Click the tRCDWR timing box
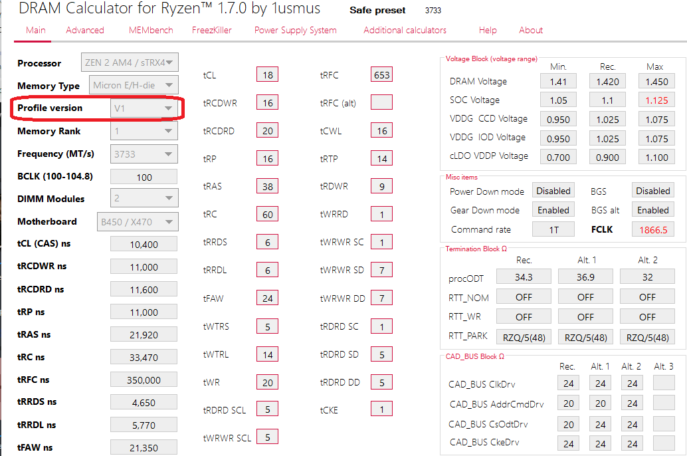This screenshot has width=687, height=456. click(x=267, y=103)
